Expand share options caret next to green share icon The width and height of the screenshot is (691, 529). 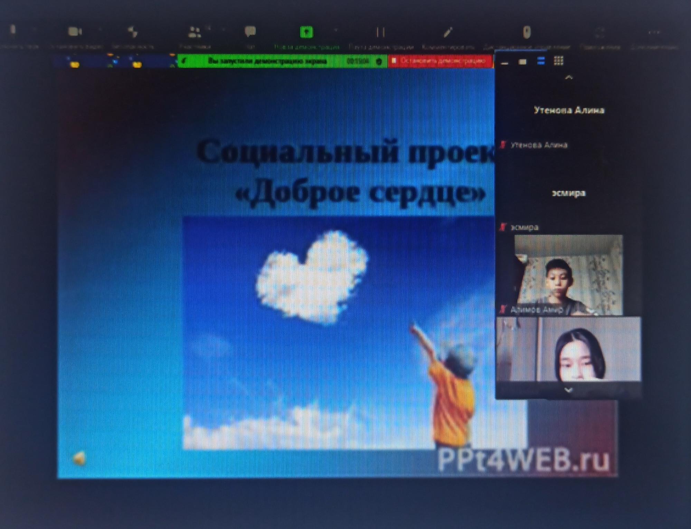click(335, 30)
